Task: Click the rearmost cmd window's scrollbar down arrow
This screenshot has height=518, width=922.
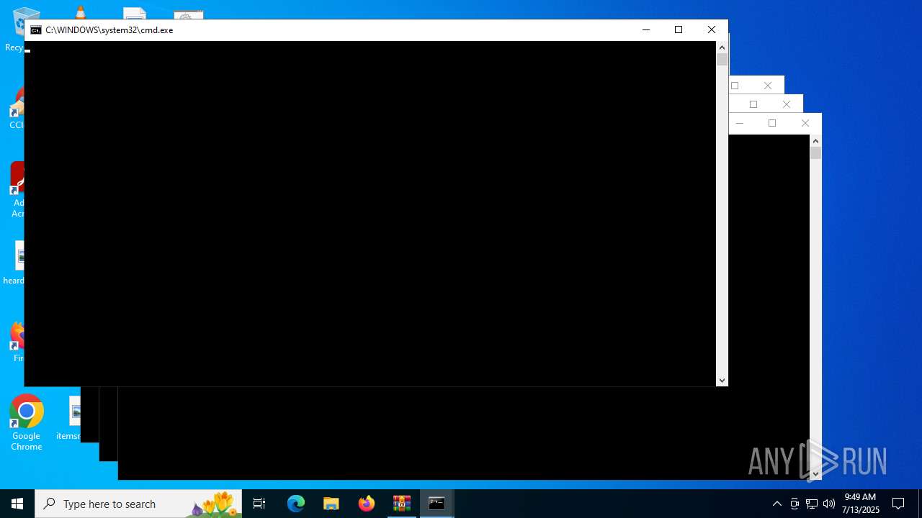Action: [815, 474]
